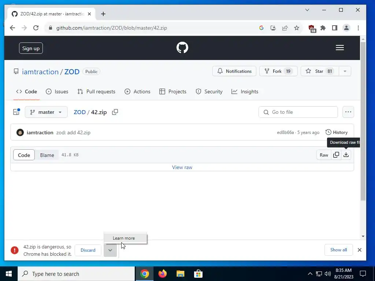Toggle the browser side panel icon
The image size is (375, 281).
(x=335, y=28)
